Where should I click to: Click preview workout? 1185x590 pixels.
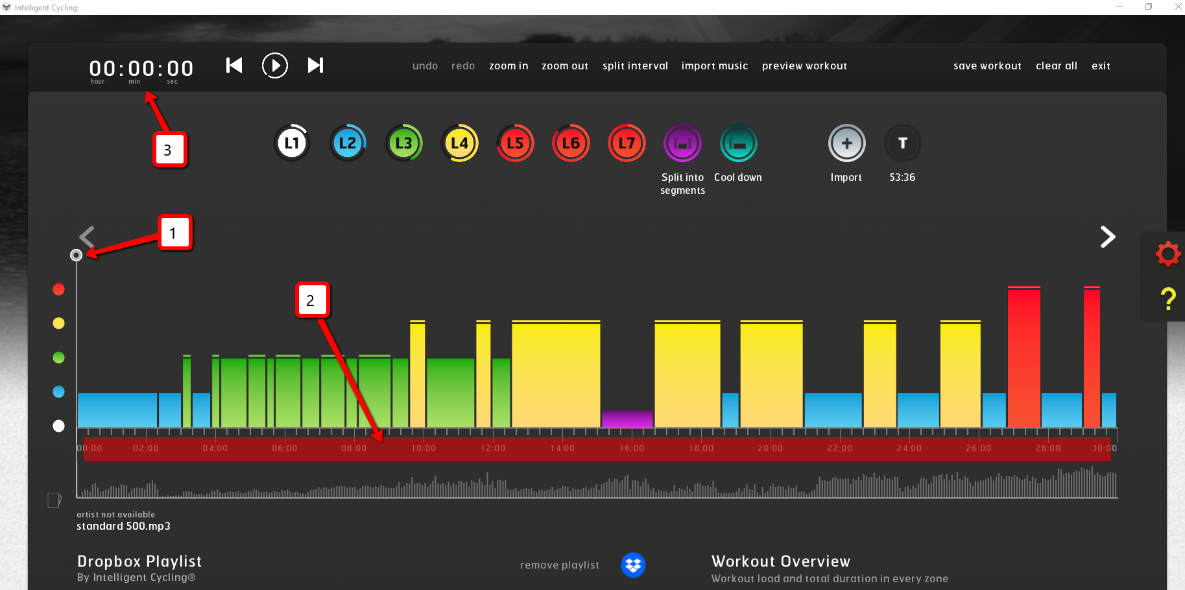click(x=804, y=66)
